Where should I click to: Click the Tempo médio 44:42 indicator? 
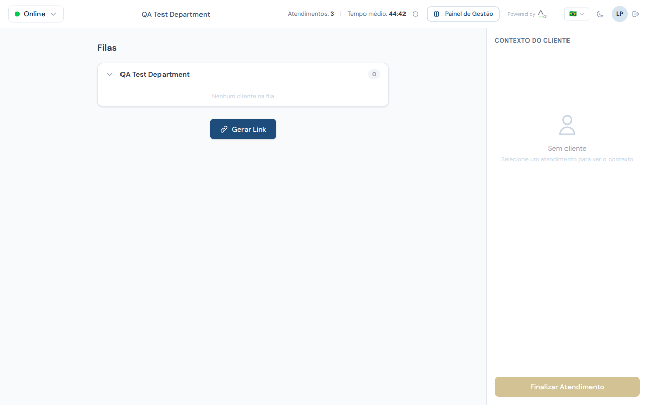(x=376, y=14)
